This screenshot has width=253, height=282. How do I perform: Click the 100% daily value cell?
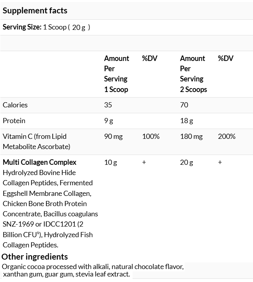click(151, 136)
